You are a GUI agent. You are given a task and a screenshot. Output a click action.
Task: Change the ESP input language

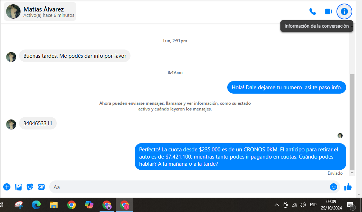point(313,204)
